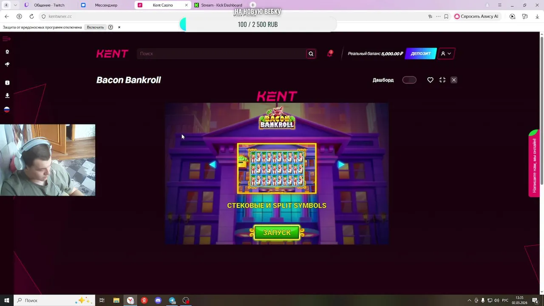Dismiss the malware protection notice
This screenshot has height=306, width=544.
pyautogui.click(x=119, y=27)
